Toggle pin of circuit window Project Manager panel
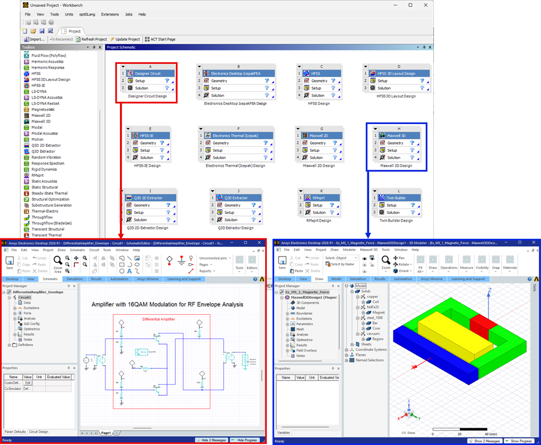 69,286
